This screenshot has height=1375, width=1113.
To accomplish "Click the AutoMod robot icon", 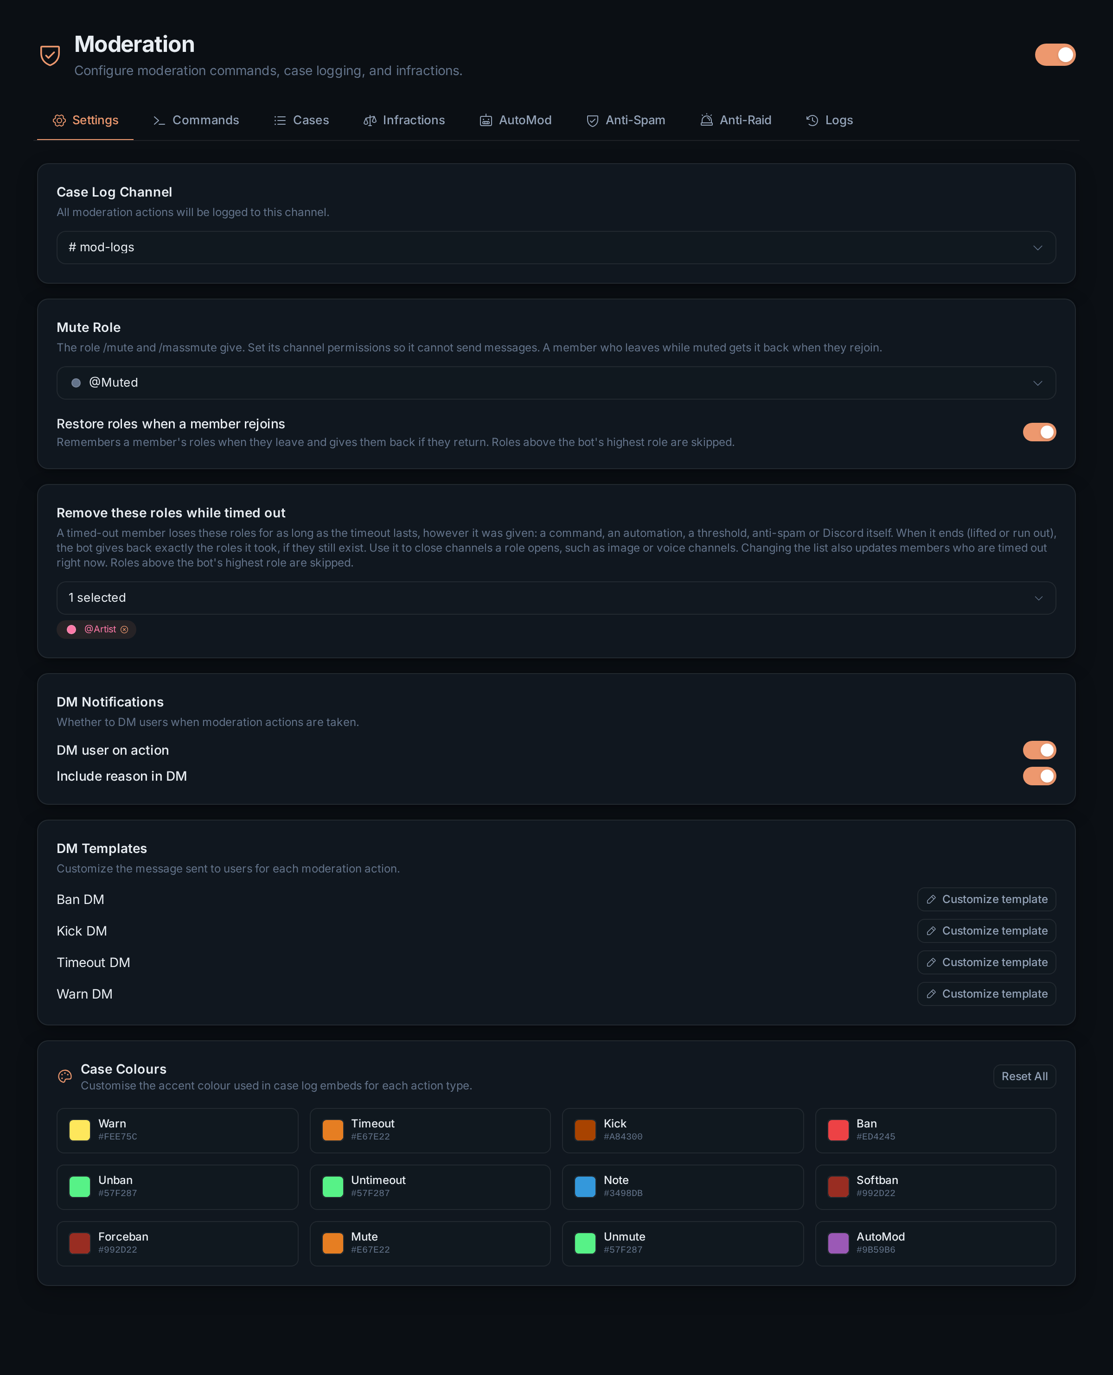I will (486, 121).
